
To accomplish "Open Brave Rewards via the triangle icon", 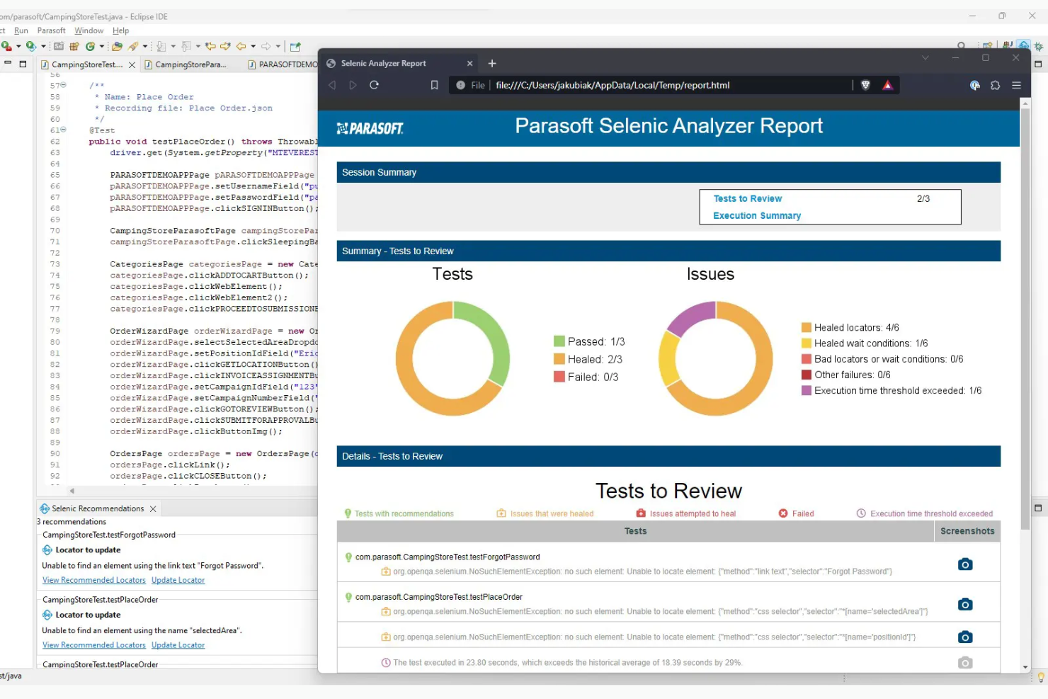I will pyautogui.click(x=888, y=85).
